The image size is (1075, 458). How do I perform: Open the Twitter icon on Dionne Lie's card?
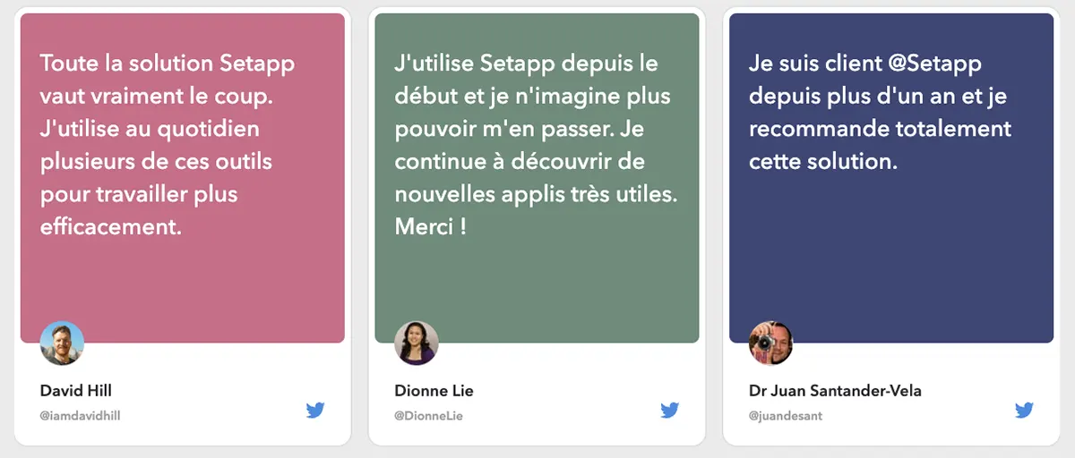pos(670,411)
